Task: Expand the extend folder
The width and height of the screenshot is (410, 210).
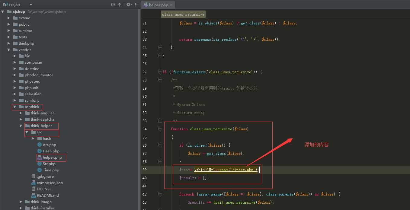Action: point(9,18)
